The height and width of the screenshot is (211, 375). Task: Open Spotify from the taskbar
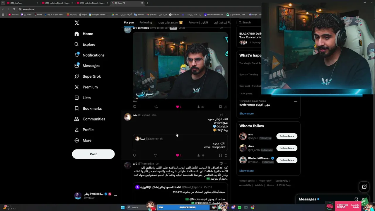[x=239, y=207]
